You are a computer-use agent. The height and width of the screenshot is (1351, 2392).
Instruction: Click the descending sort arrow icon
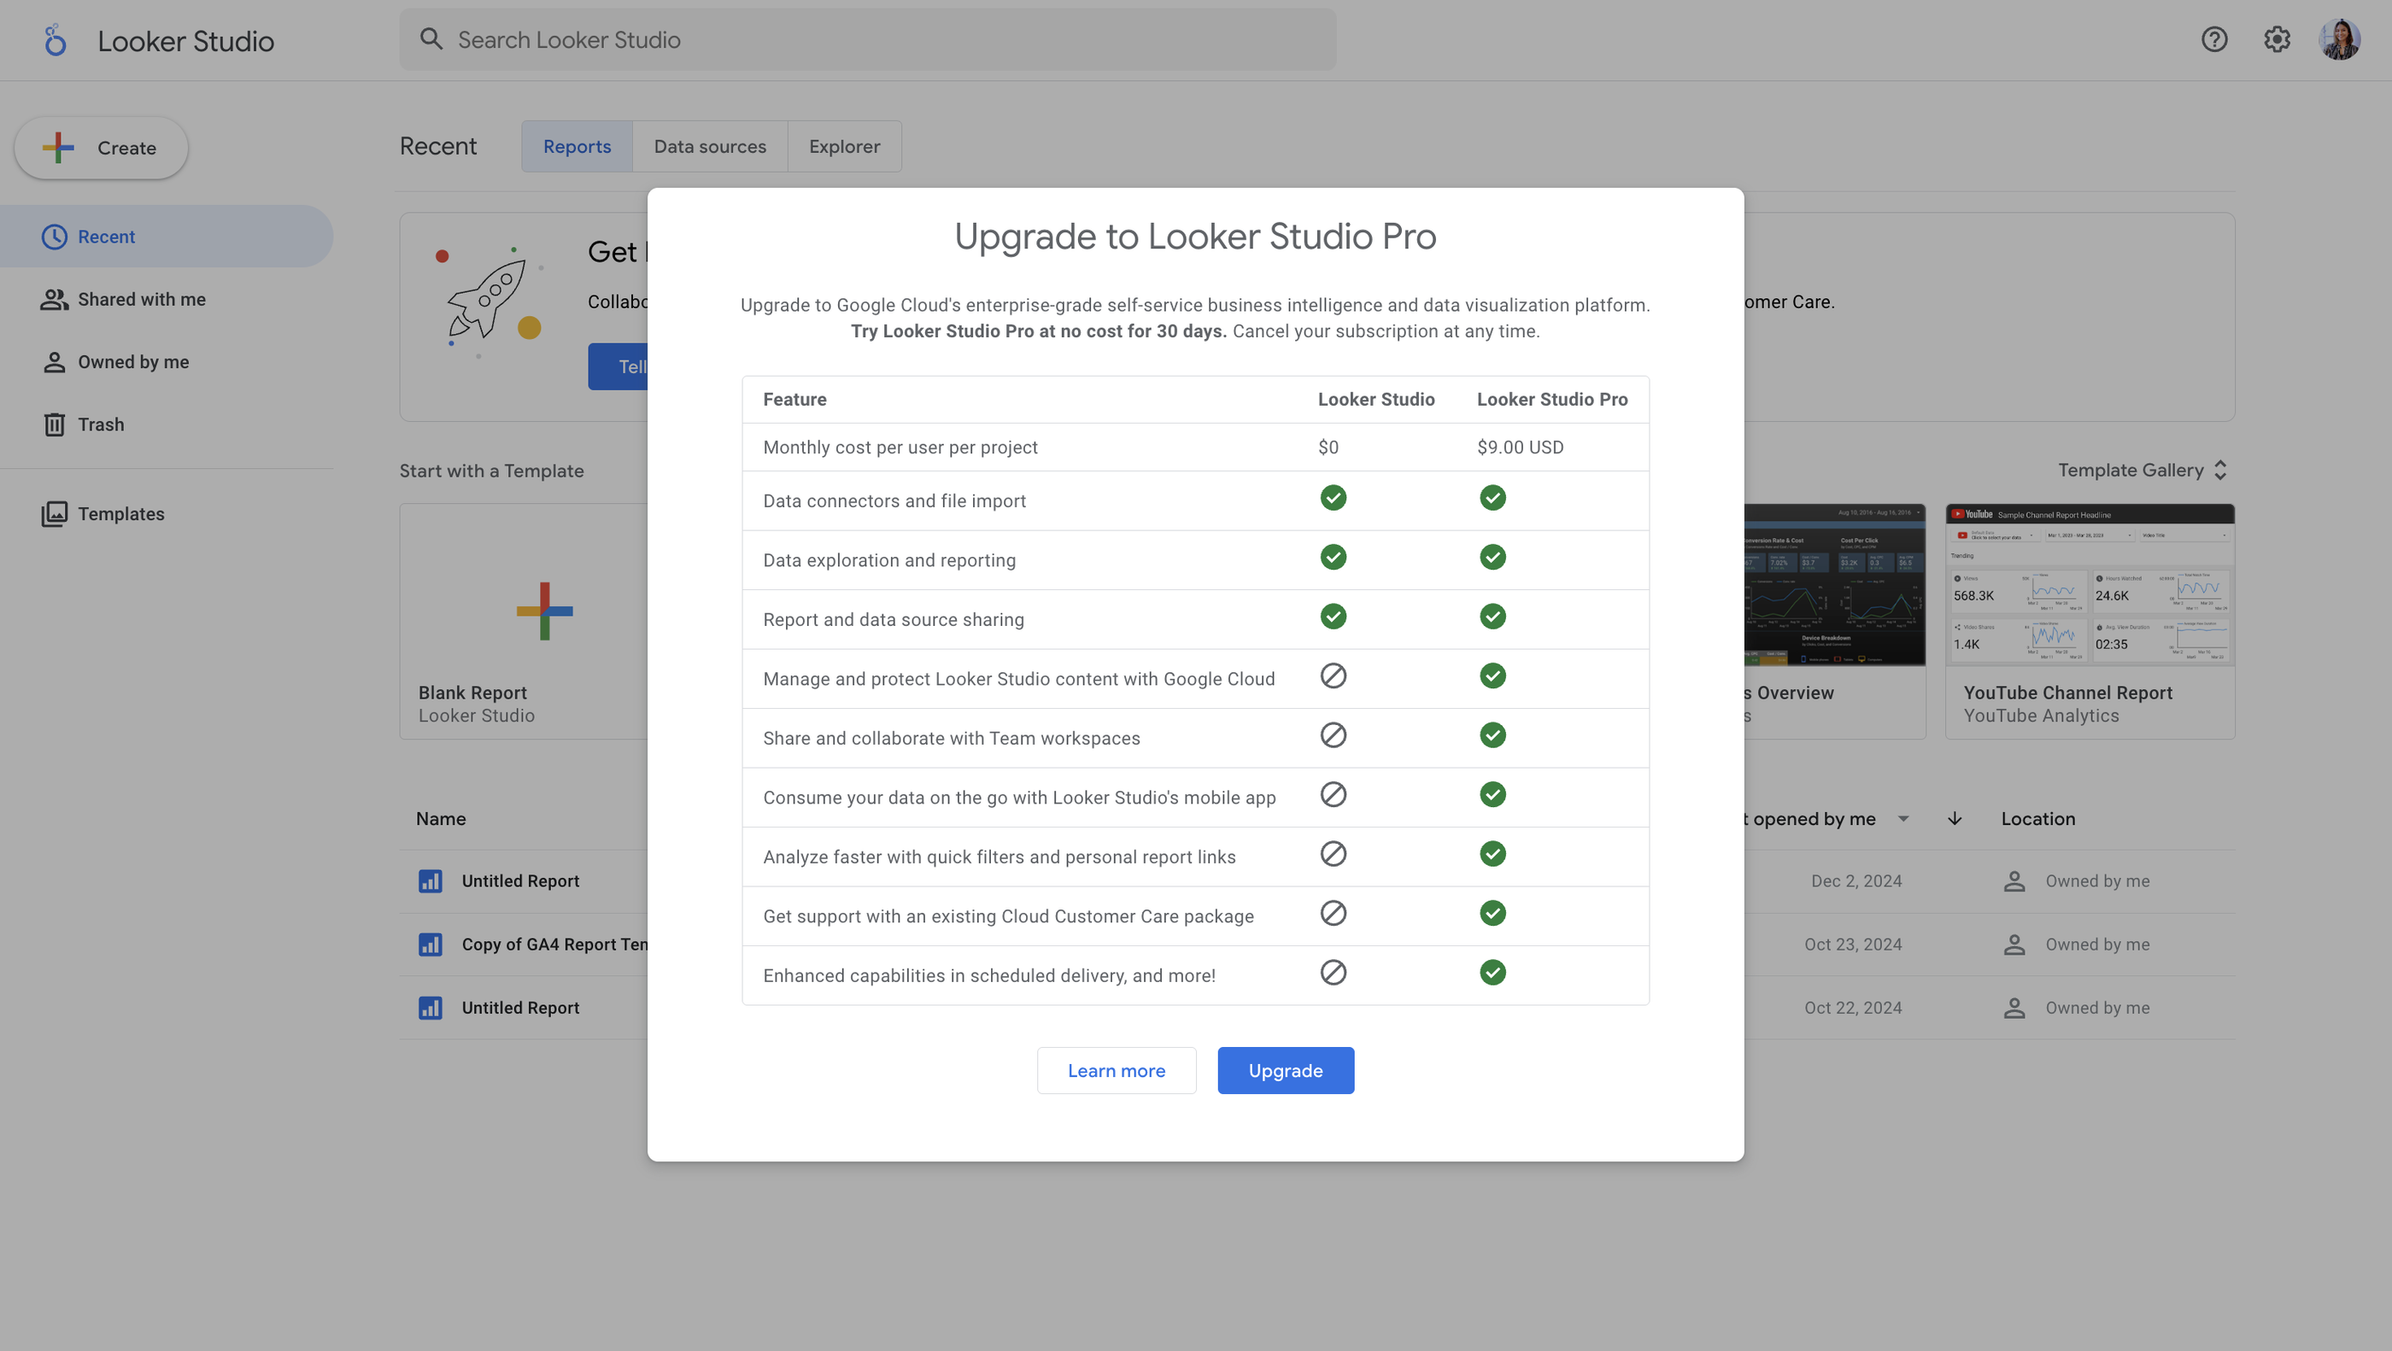click(x=1954, y=818)
